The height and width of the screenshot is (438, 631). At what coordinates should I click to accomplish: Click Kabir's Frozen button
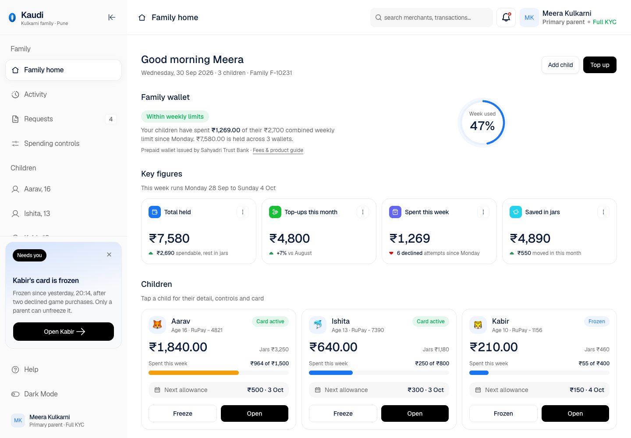pos(503,413)
